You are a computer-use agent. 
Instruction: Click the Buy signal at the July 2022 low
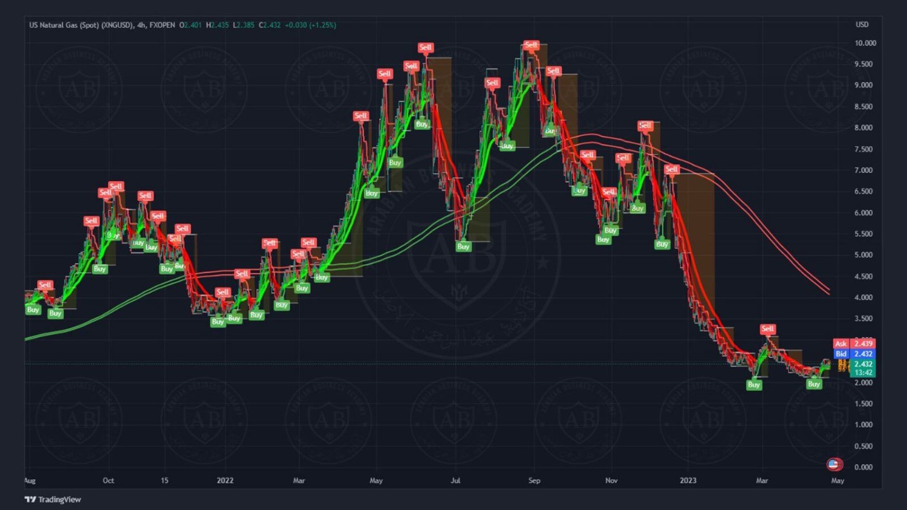click(464, 247)
